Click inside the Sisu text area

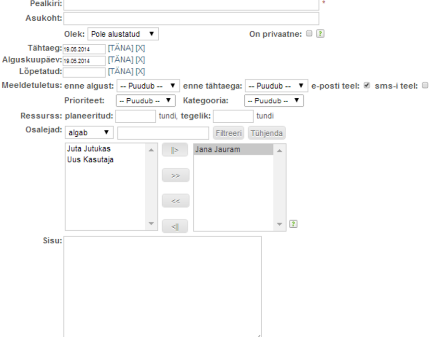tap(163, 286)
